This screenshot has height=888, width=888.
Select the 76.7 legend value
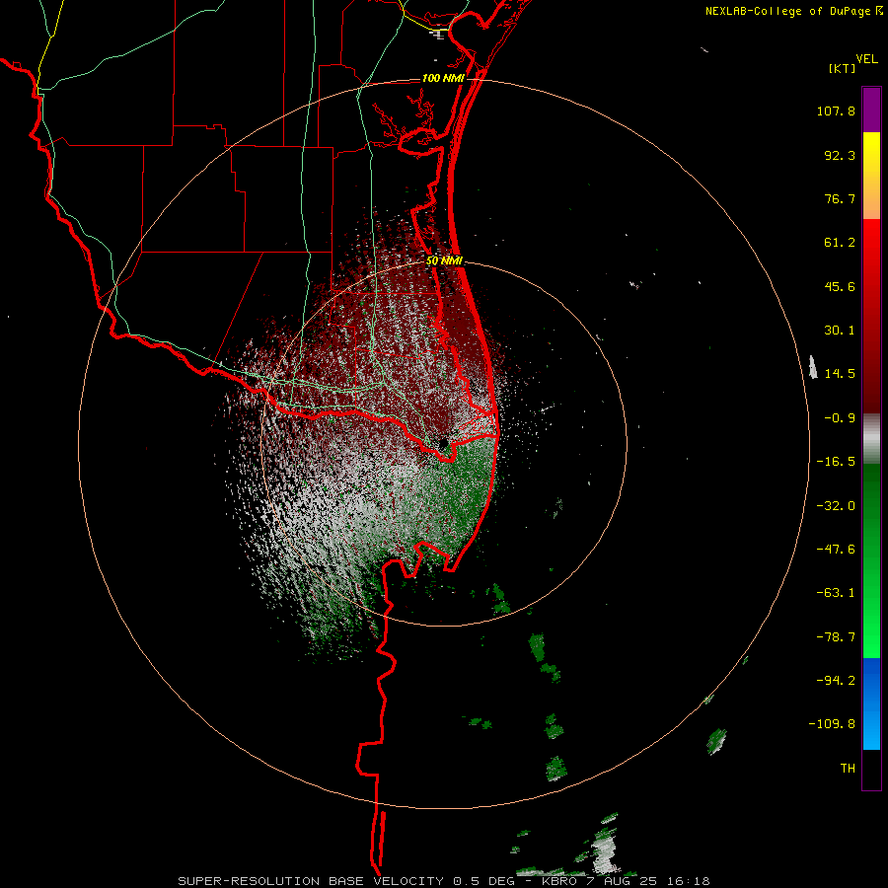click(x=840, y=198)
